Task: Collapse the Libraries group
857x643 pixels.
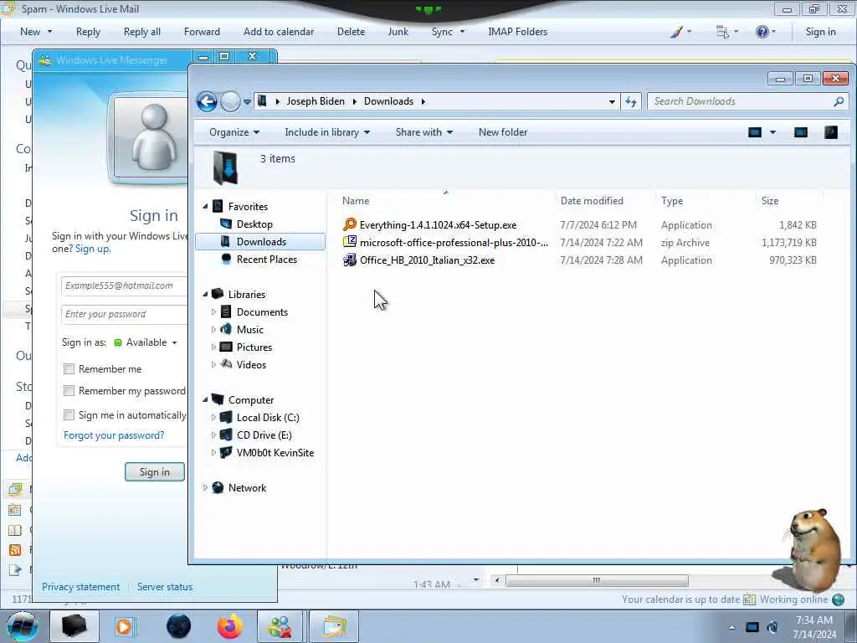Action: (x=206, y=294)
